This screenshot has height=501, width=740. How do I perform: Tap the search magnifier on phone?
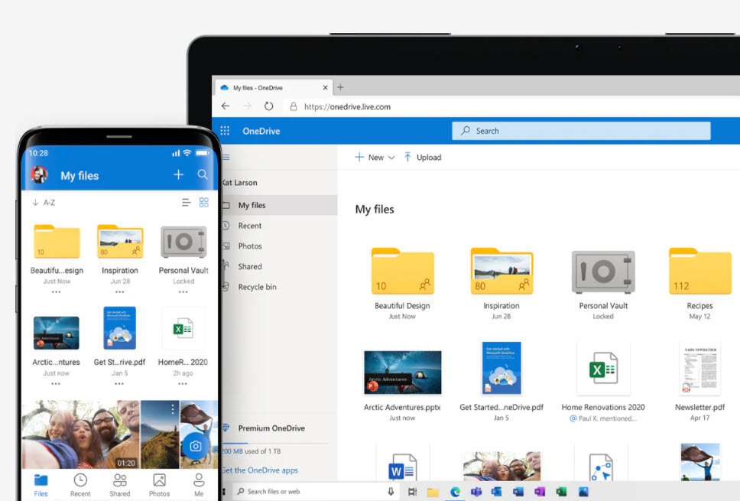pyautogui.click(x=203, y=175)
